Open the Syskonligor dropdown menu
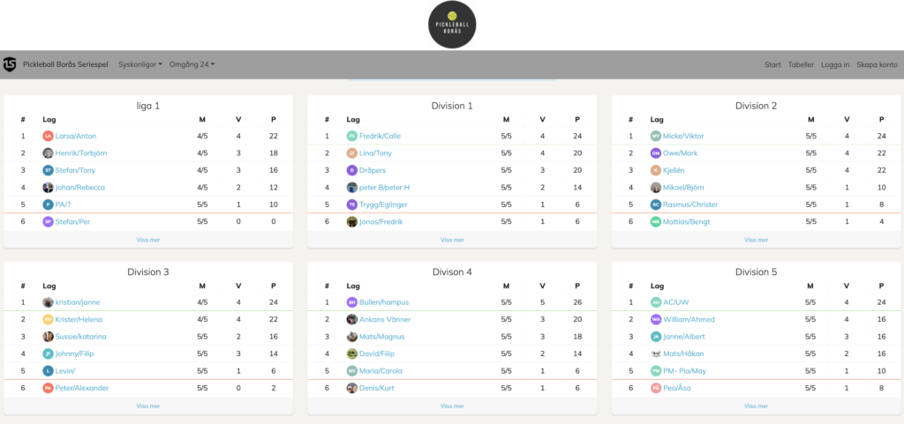 (x=140, y=64)
